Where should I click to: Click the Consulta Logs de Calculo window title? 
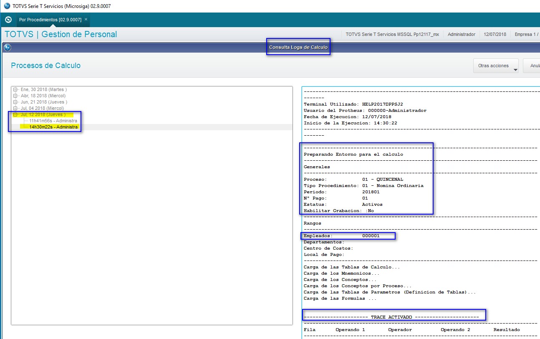298,48
